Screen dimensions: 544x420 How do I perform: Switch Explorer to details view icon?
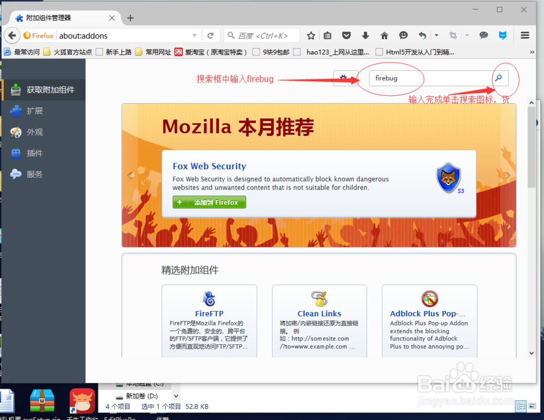point(521,406)
